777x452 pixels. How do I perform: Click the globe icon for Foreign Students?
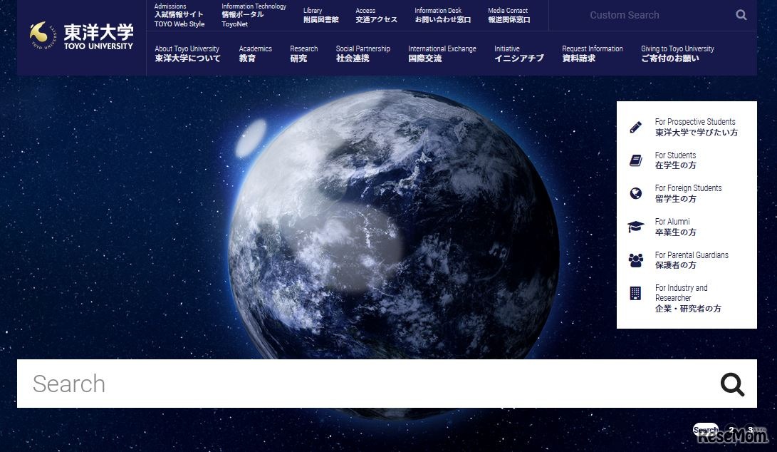point(636,193)
